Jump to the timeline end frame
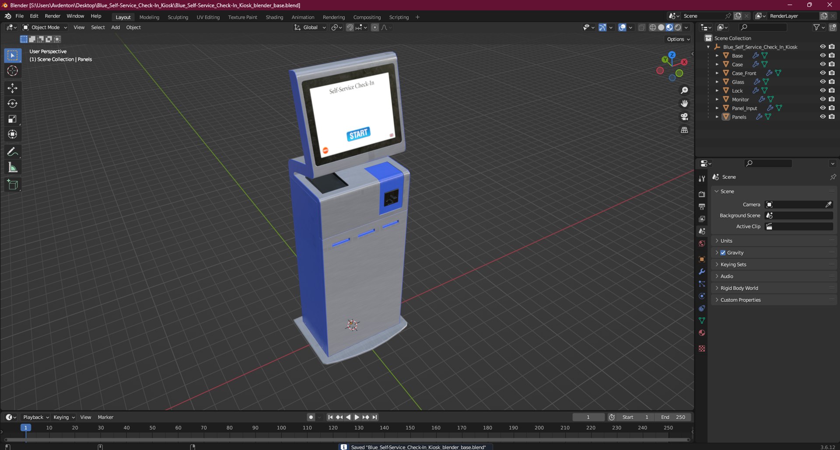The image size is (840, 450). pyautogui.click(x=375, y=417)
